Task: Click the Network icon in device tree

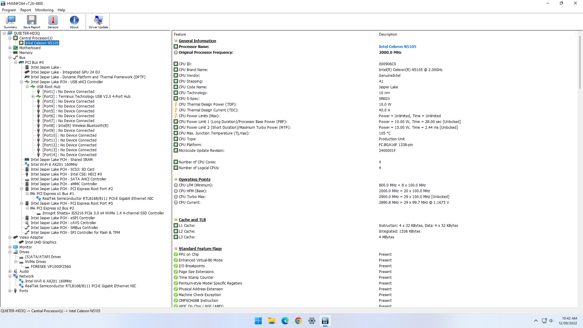Action: click(15, 276)
